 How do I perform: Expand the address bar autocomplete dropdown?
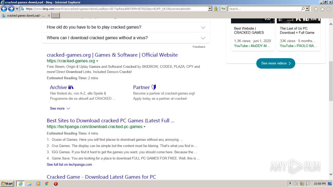[210, 9]
